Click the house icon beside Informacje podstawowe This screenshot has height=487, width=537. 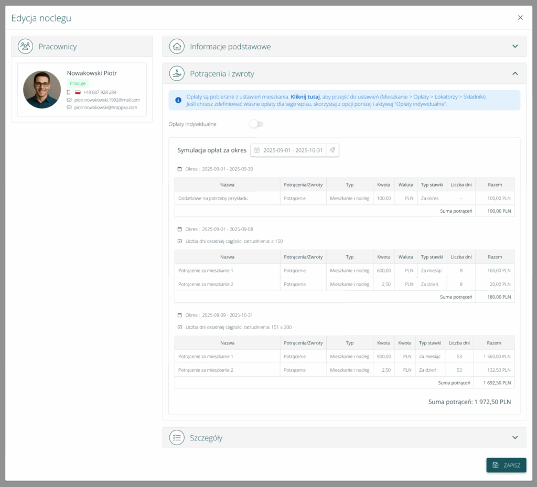[177, 47]
